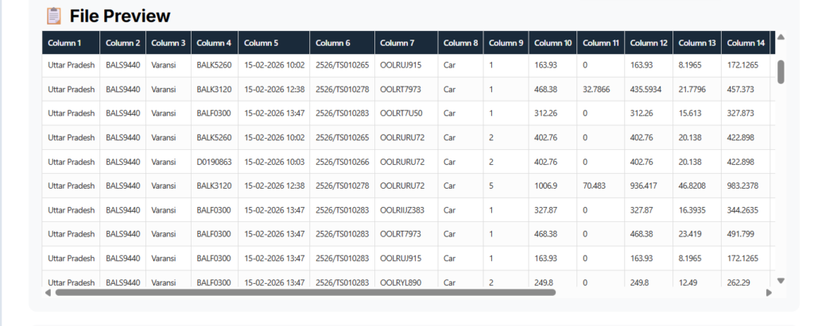Select the Column 8 header
814x326 pixels.
(x=460, y=43)
